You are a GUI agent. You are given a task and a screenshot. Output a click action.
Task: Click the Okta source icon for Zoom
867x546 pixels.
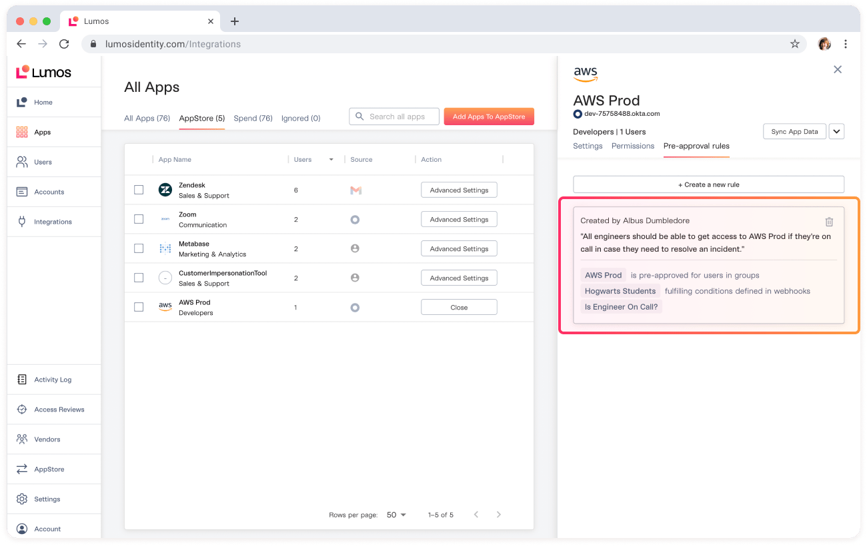point(355,220)
